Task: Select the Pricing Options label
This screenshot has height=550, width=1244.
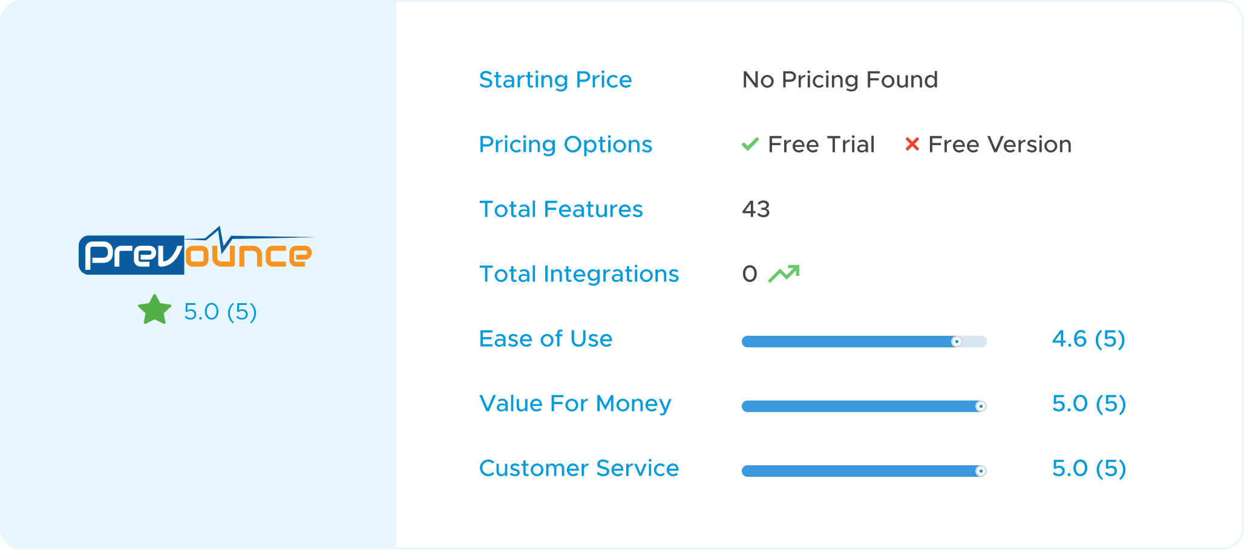Action: coord(566,145)
